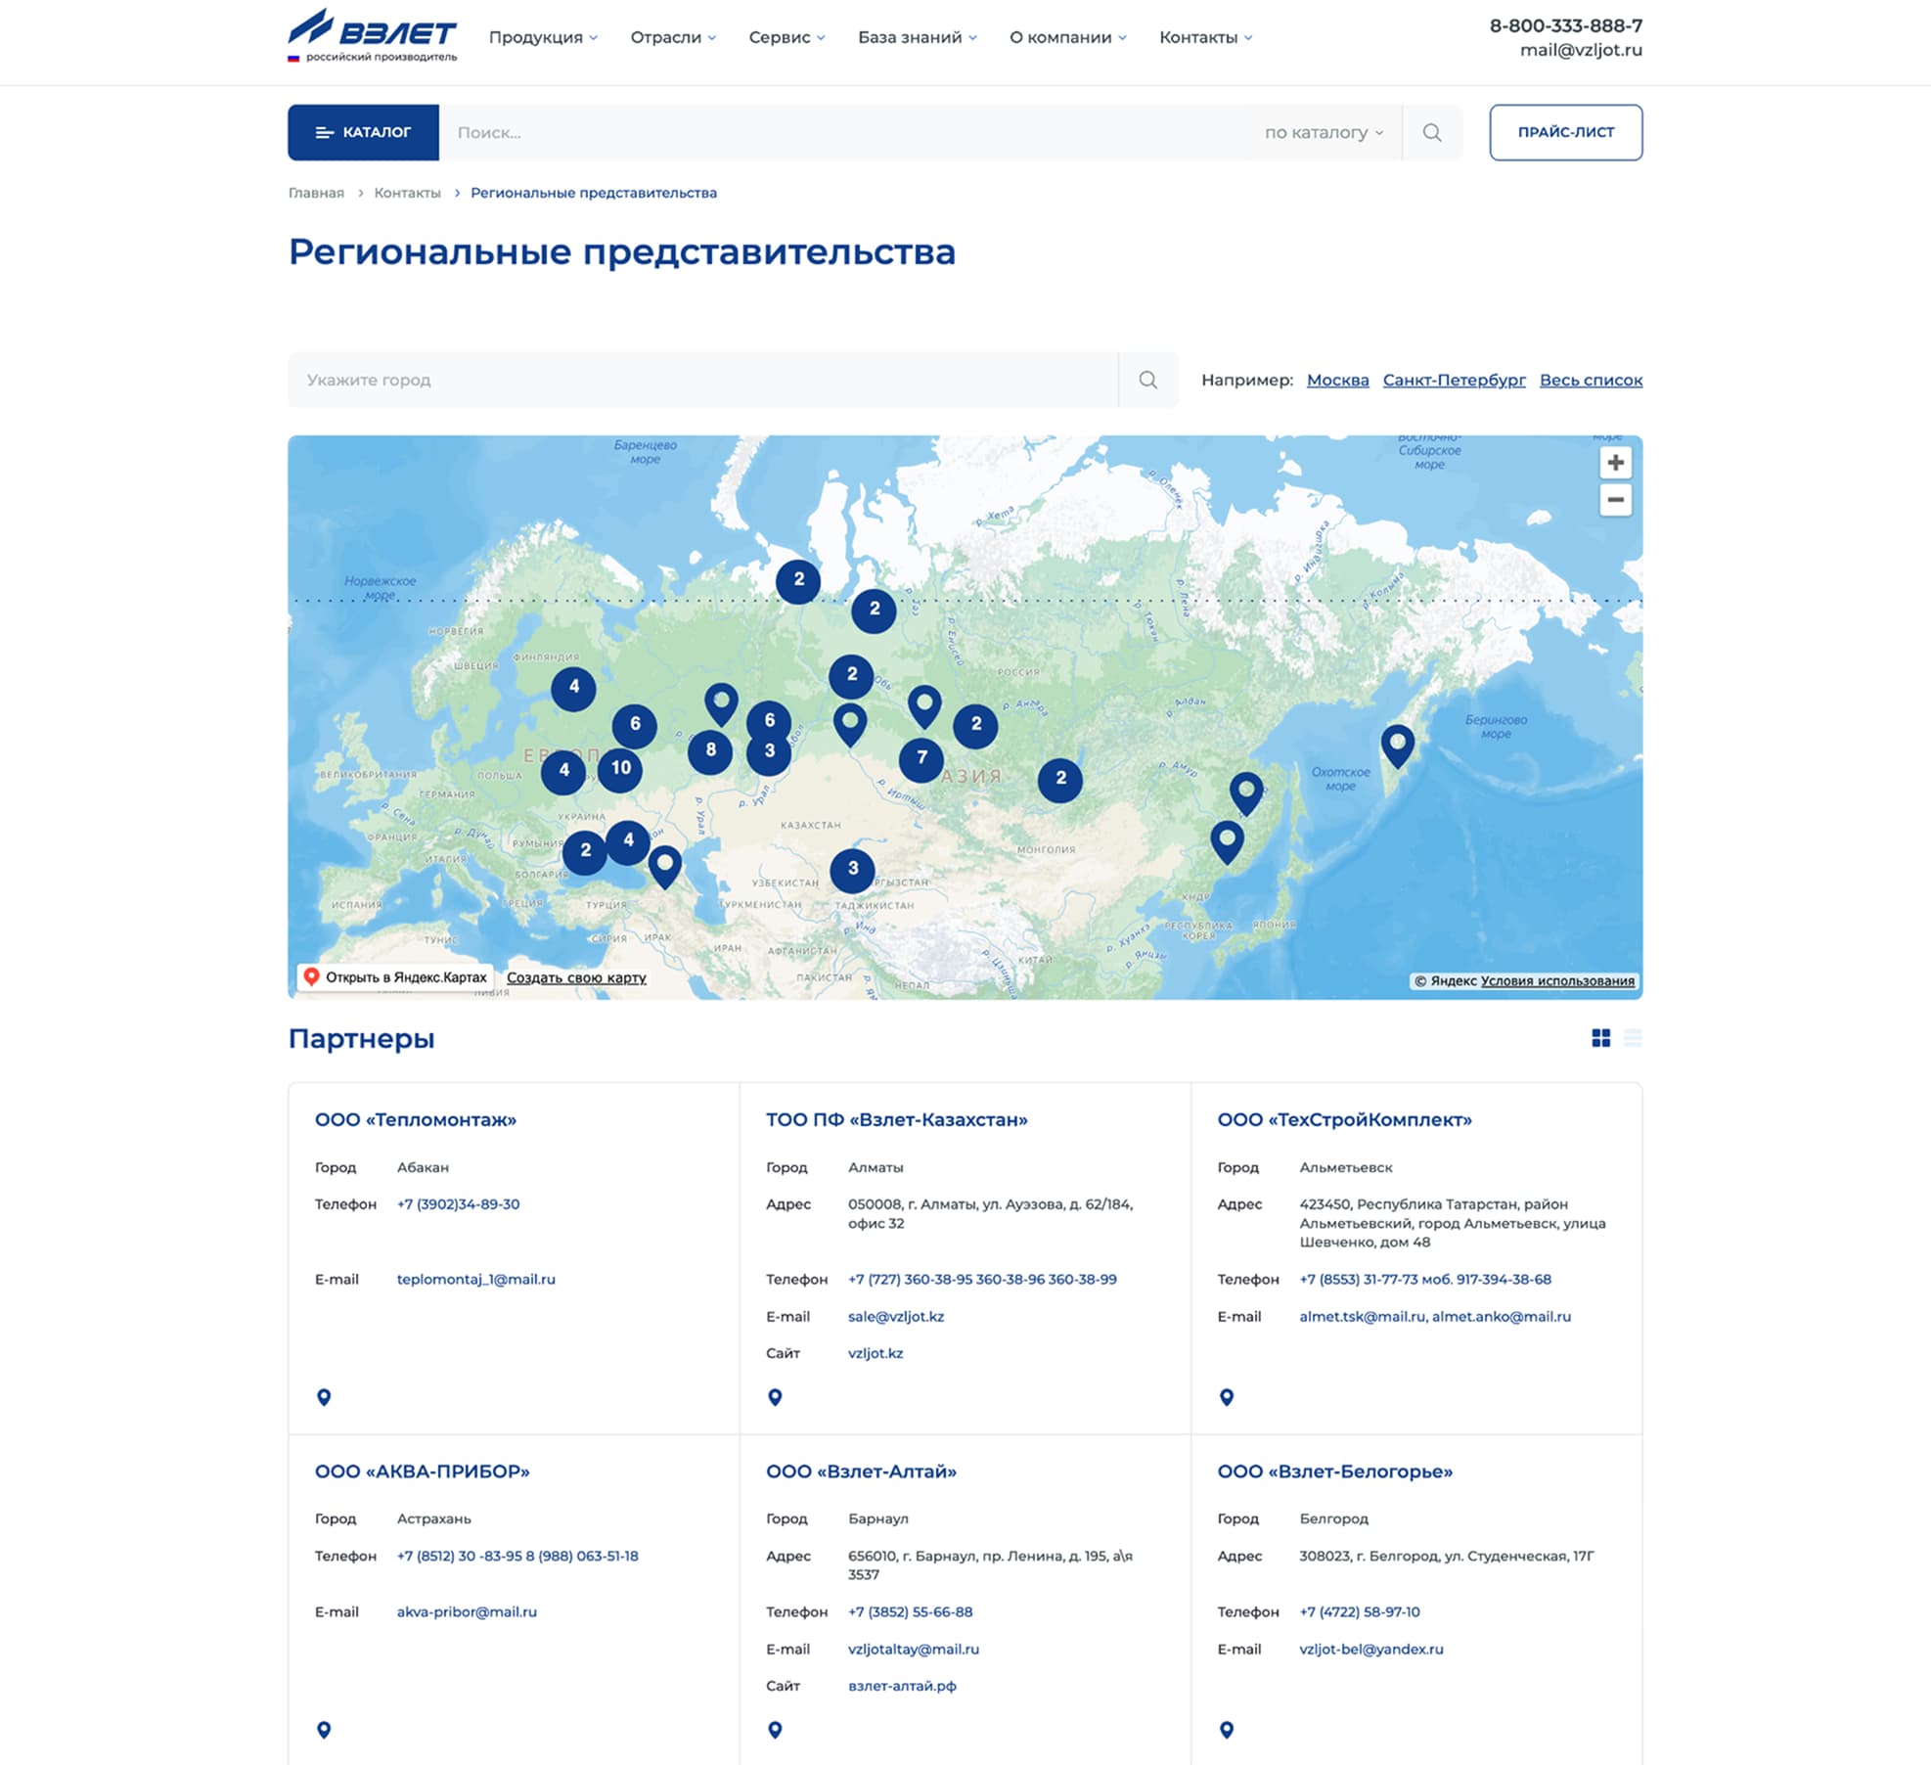Zoom in the map with plus button
Viewport: 1931px width, 1765px height.
pos(1615,463)
